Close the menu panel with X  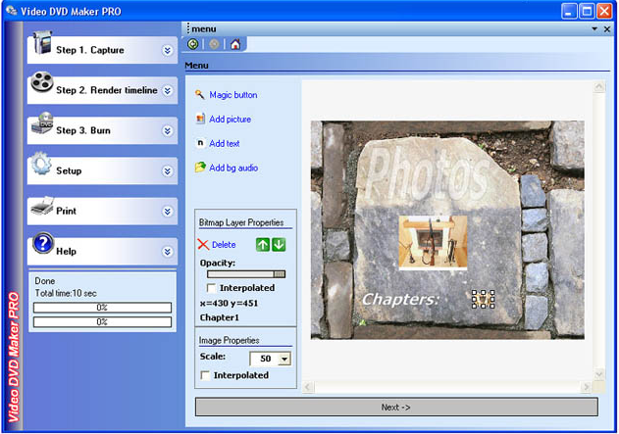tap(607, 29)
